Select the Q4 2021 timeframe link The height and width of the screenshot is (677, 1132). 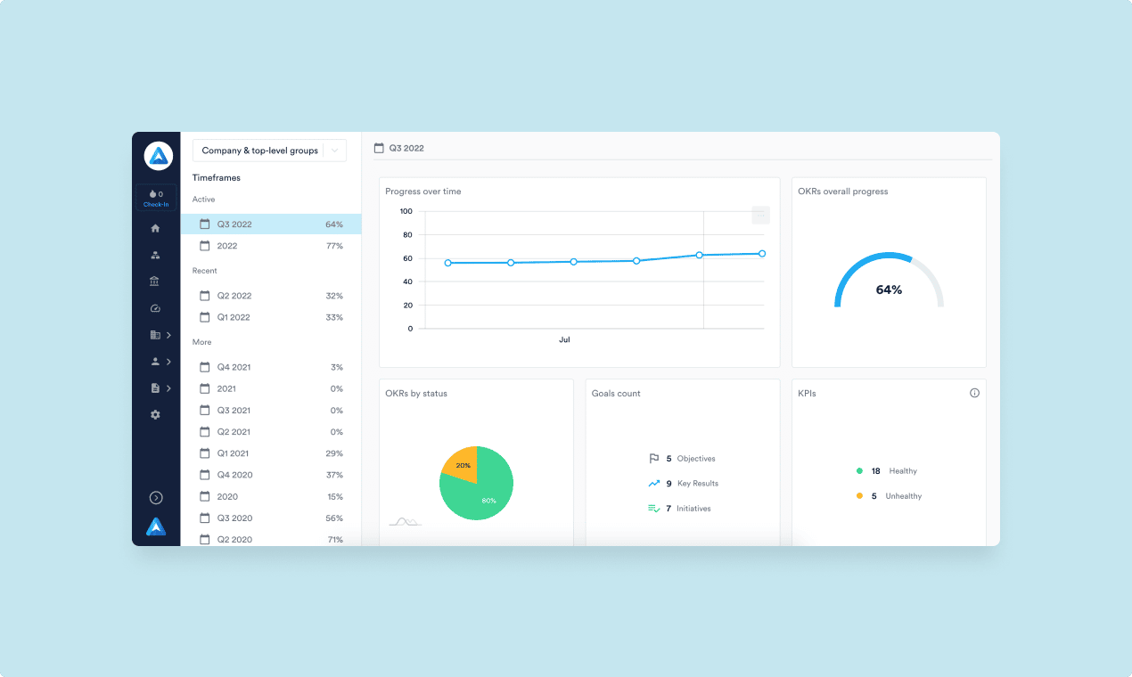click(x=232, y=366)
